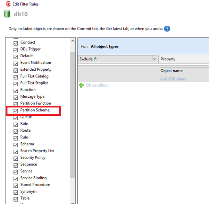Disable the DDL Trigger checkbox
This screenshot has width=209, height=204.
pos(16,50)
